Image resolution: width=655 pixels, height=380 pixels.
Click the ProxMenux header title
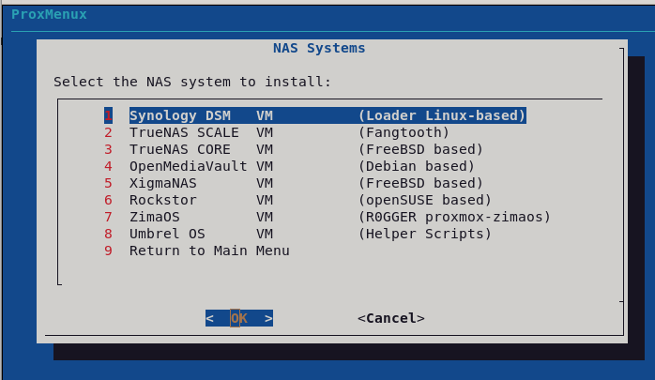[x=49, y=14]
